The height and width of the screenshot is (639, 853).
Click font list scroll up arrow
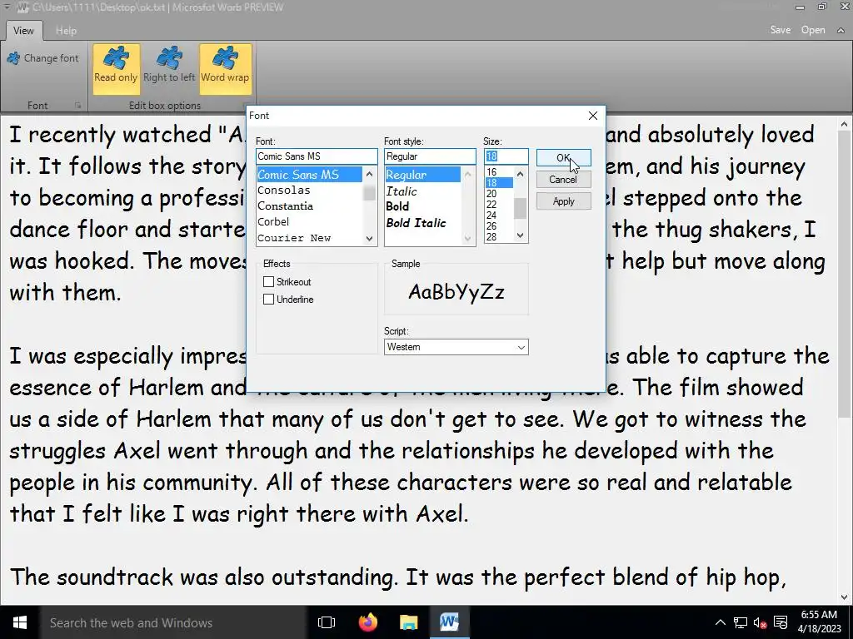370,174
